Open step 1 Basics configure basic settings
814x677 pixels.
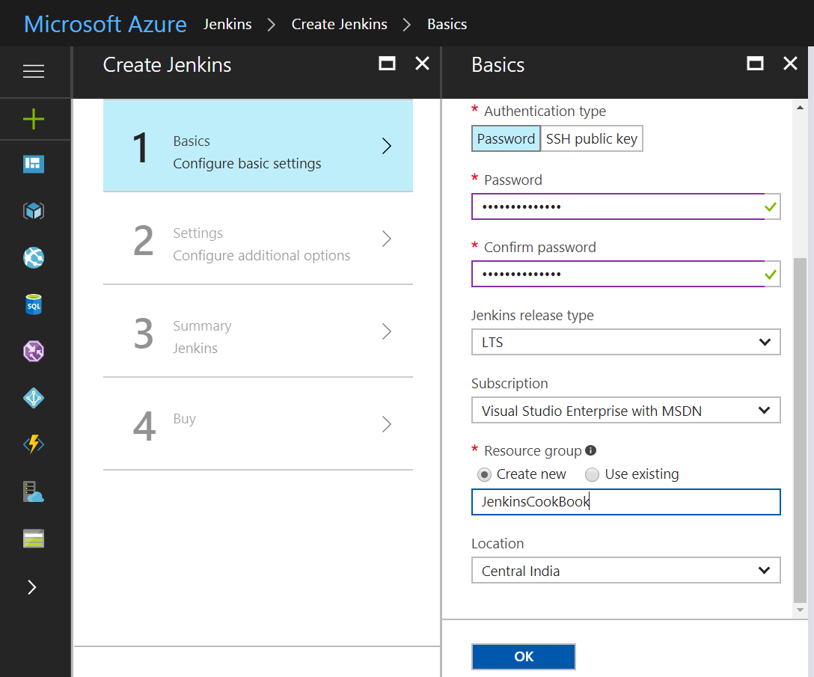pos(258,146)
